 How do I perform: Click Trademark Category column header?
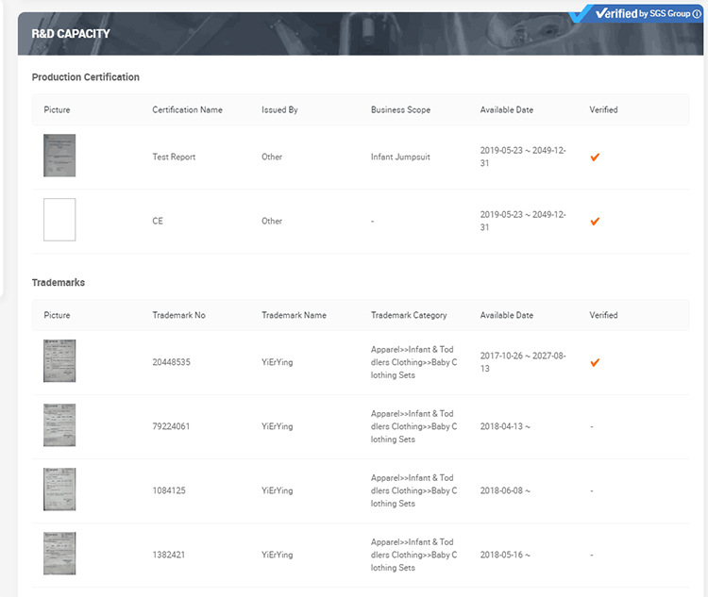pyautogui.click(x=409, y=315)
